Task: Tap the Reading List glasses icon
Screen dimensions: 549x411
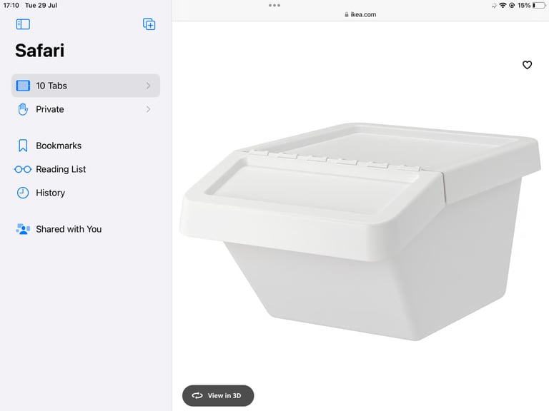Action: pos(23,170)
